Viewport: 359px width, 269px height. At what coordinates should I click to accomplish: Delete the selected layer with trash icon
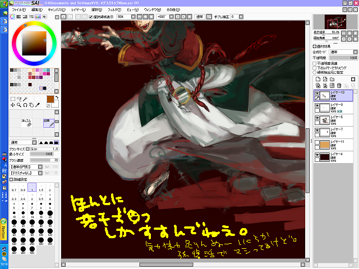pos(339,86)
